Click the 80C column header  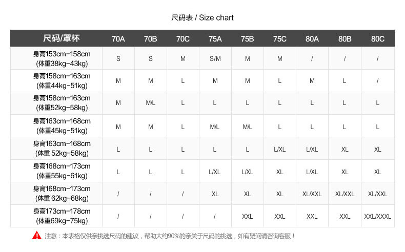[x=377, y=39]
